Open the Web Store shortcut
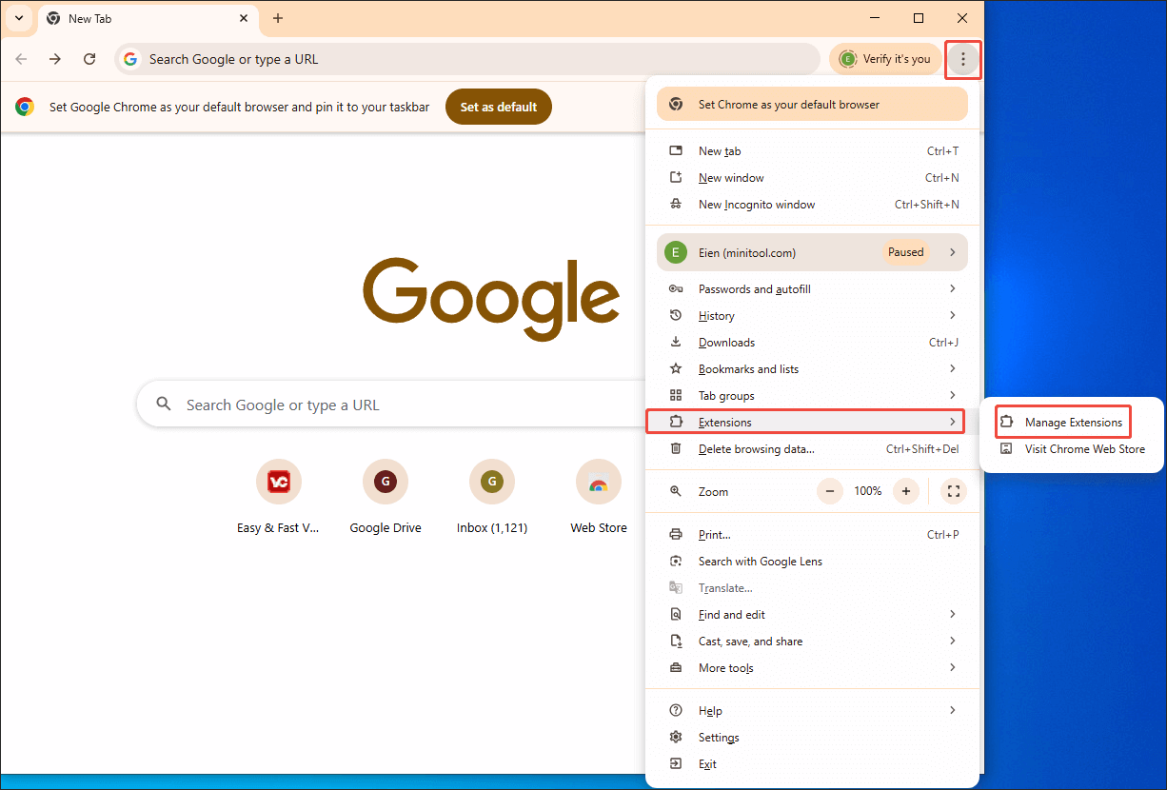Image resolution: width=1167 pixels, height=790 pixels. coord(599,482)
